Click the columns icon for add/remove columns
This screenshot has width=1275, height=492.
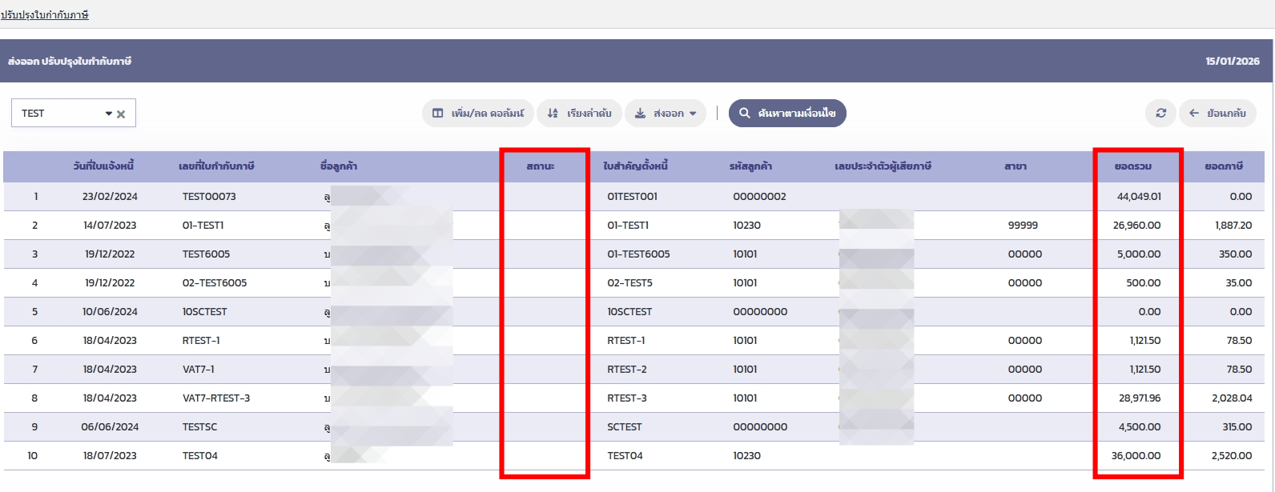pyautogui.click(x=437, y=114)
